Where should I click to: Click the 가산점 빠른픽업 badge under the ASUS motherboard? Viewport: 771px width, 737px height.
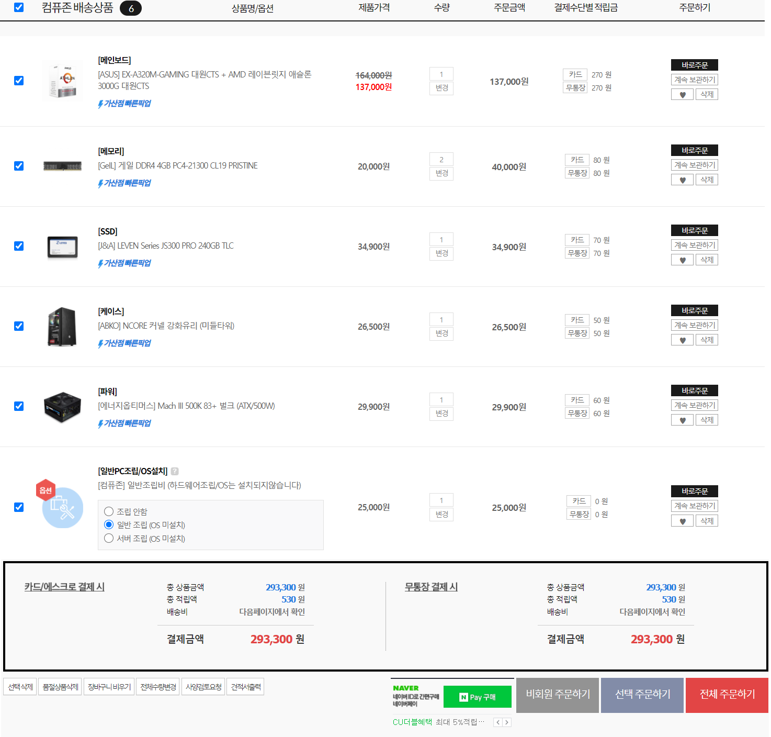(124, 104)
